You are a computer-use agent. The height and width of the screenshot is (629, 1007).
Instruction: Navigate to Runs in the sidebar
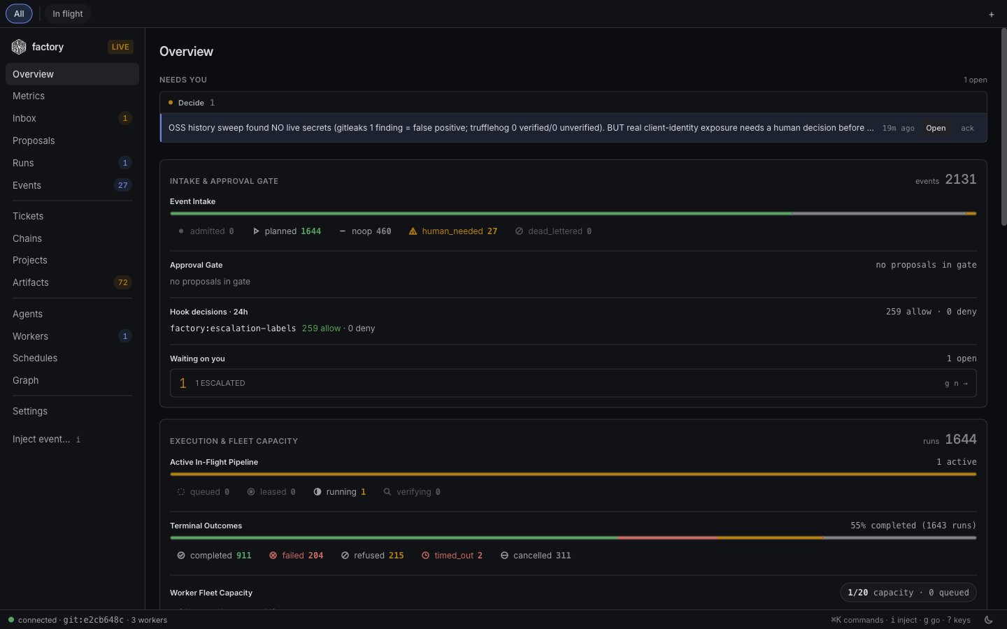point(72,163)
